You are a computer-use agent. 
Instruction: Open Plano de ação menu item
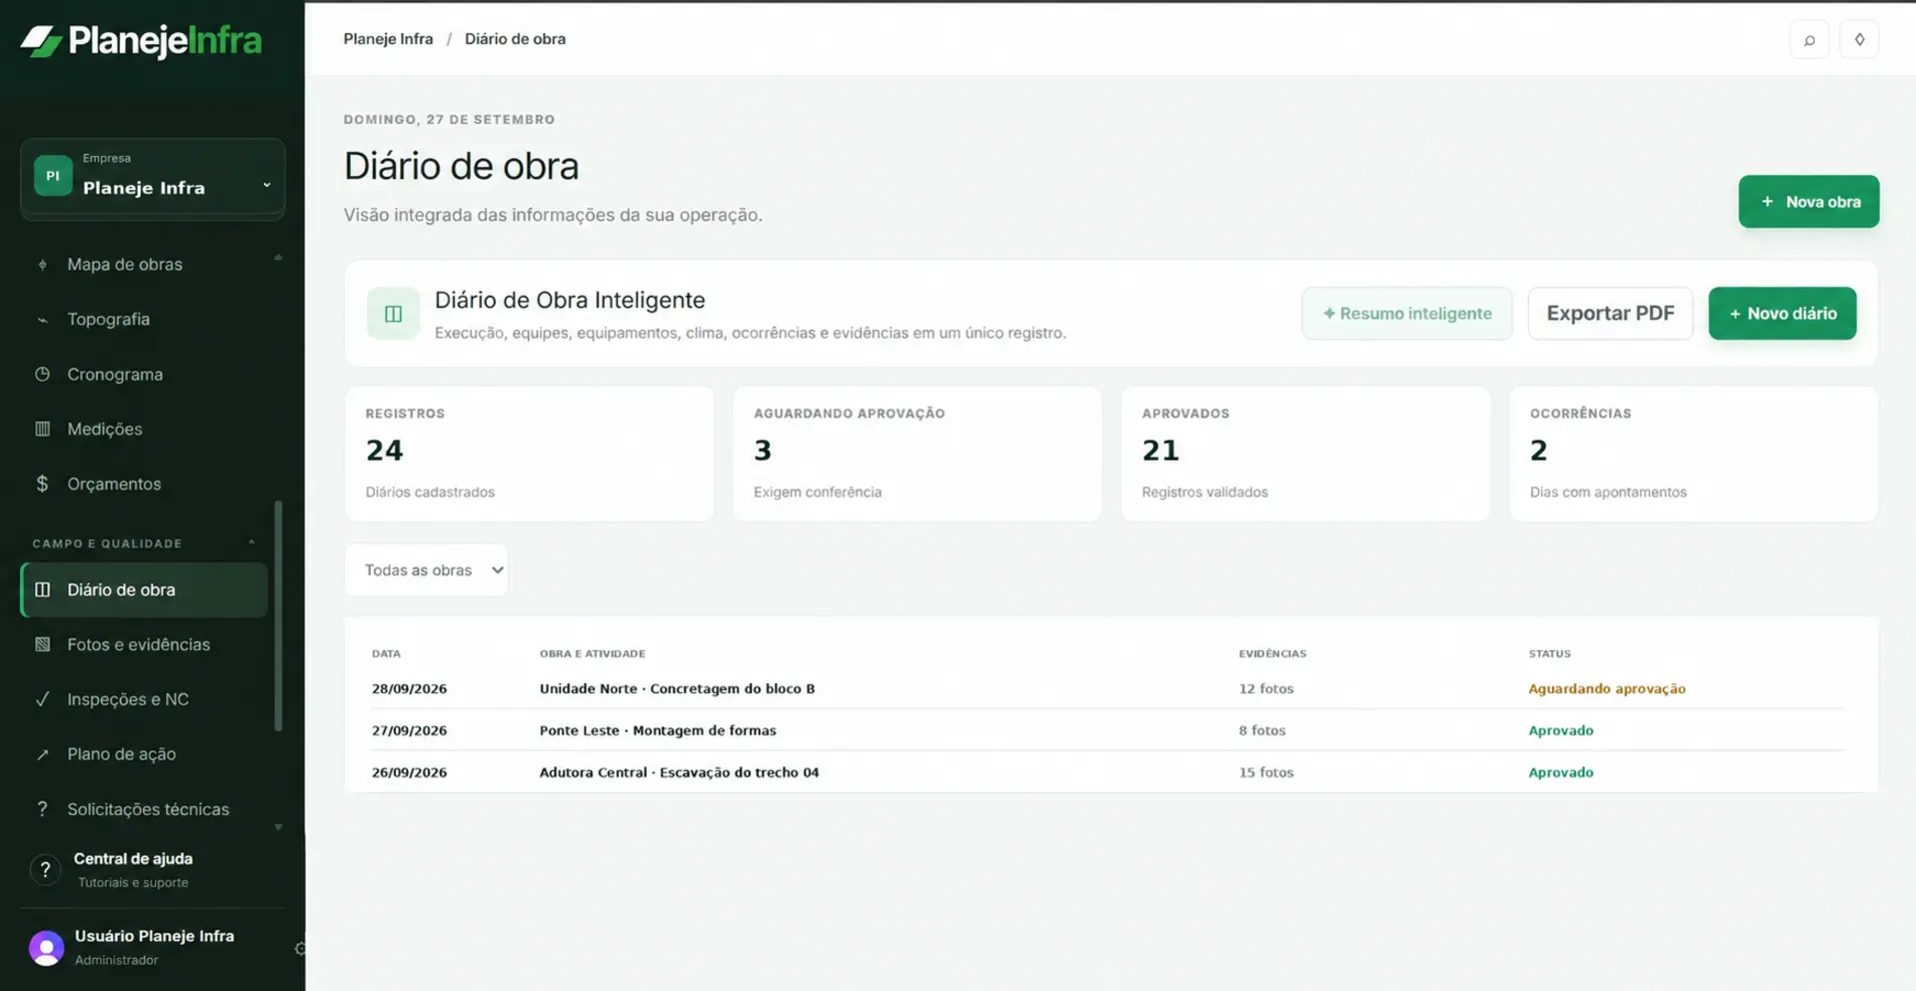point(145,754)
